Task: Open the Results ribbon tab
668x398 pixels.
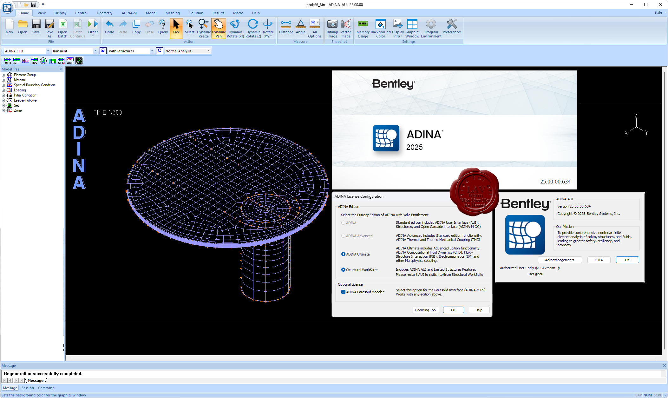Action: (x=218, y=13)
